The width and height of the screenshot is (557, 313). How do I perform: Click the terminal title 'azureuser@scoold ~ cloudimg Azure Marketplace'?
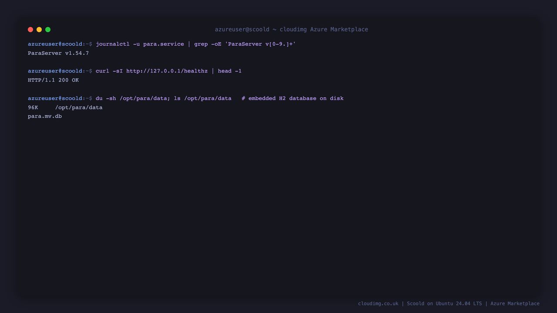[292, 30]
